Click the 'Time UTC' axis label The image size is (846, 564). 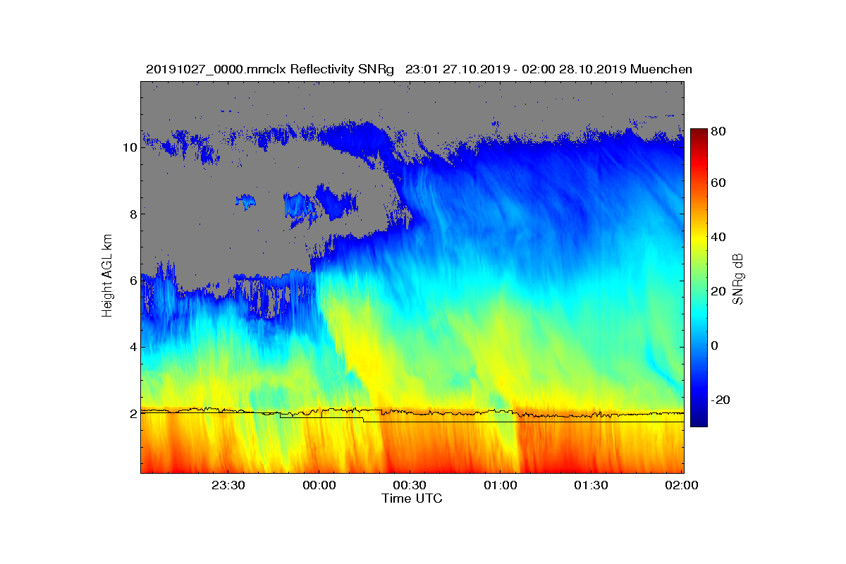[x=412, y=498]
